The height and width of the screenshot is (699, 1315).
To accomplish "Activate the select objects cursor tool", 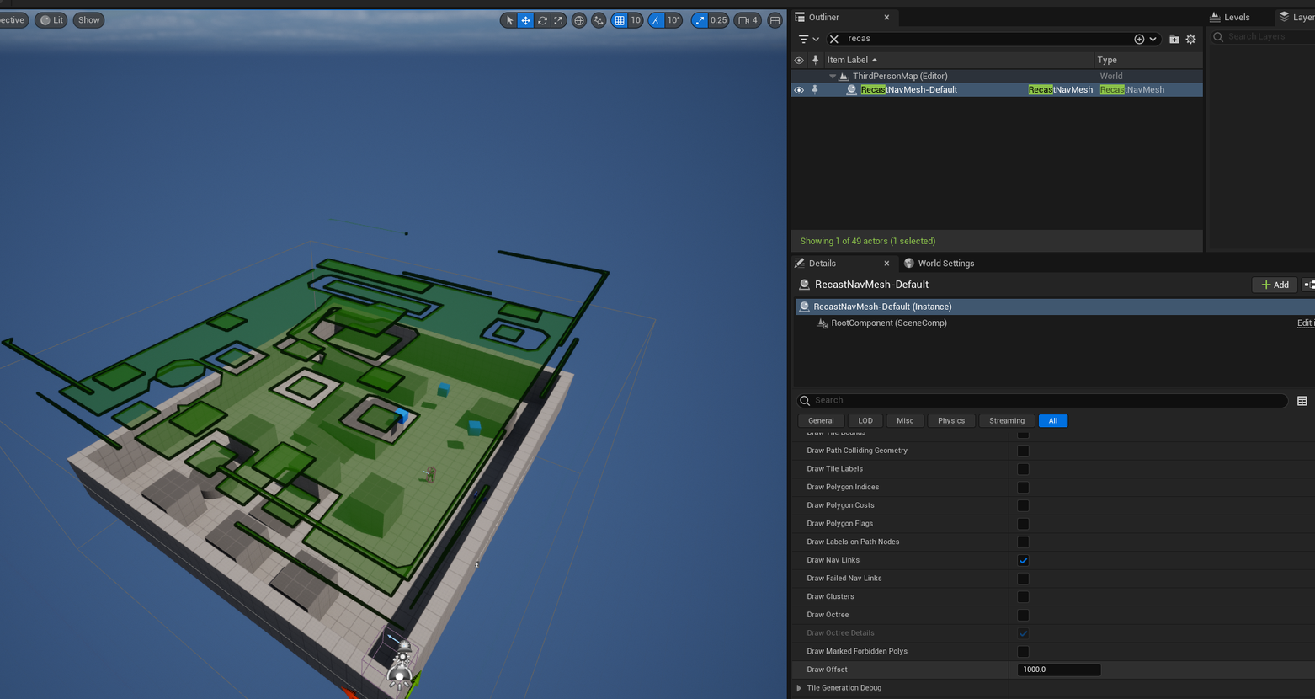I will point(509,20).
